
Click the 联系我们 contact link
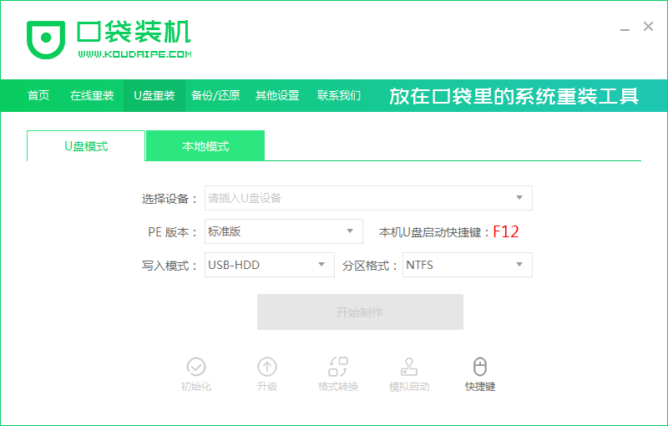(339, 95)
